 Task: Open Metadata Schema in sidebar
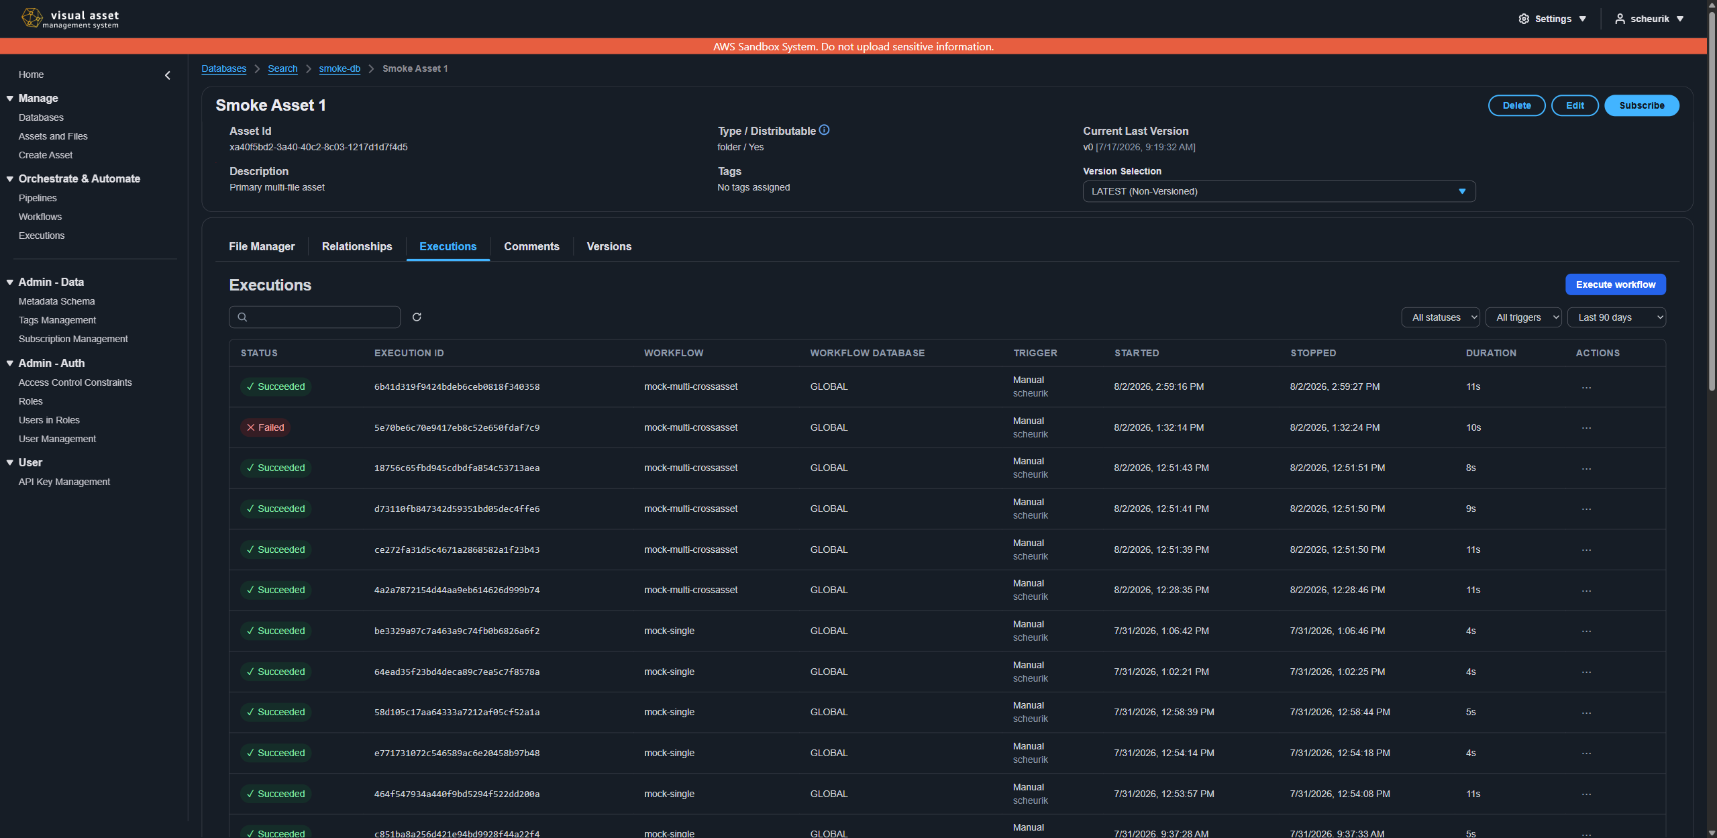point(56,301)
